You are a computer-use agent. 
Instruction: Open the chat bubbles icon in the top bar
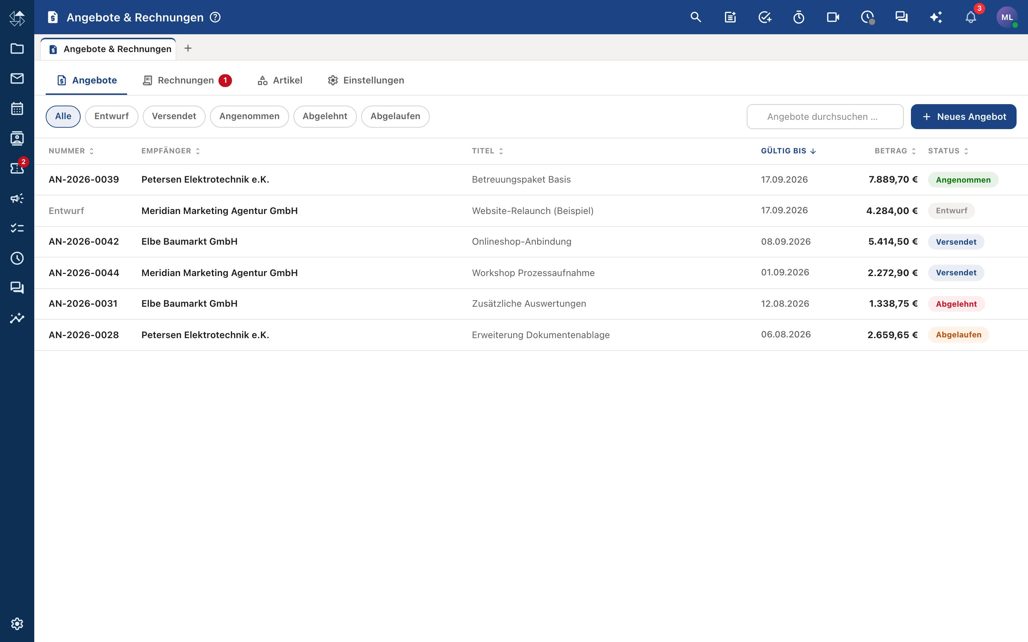(901, 17)
